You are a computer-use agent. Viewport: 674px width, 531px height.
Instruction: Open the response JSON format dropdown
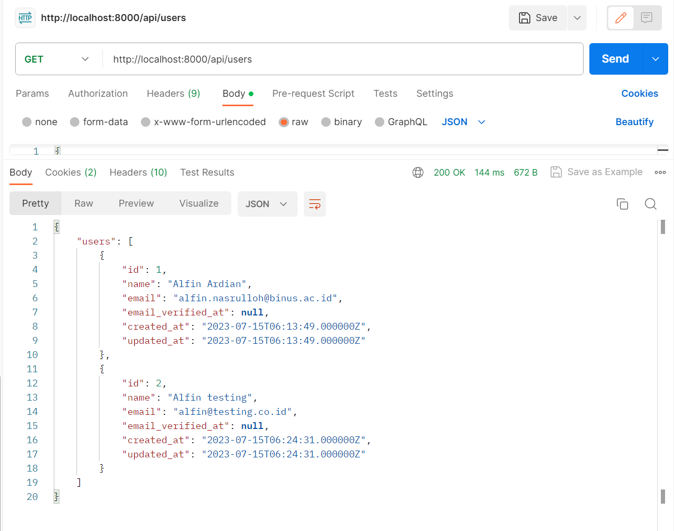tap(267, 204)
